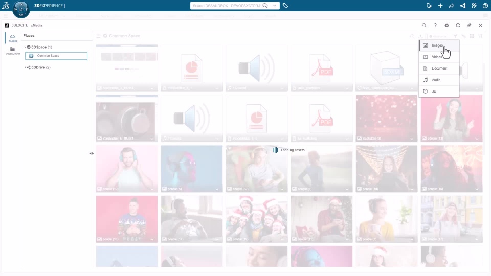Refresh the xMedia widget
The height and width of the screenshot is (276, 491).
(x=458, y=25)
